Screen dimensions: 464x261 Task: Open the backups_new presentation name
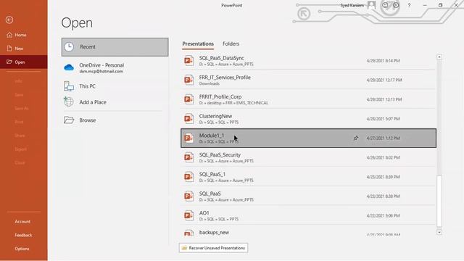pos(214,232)
